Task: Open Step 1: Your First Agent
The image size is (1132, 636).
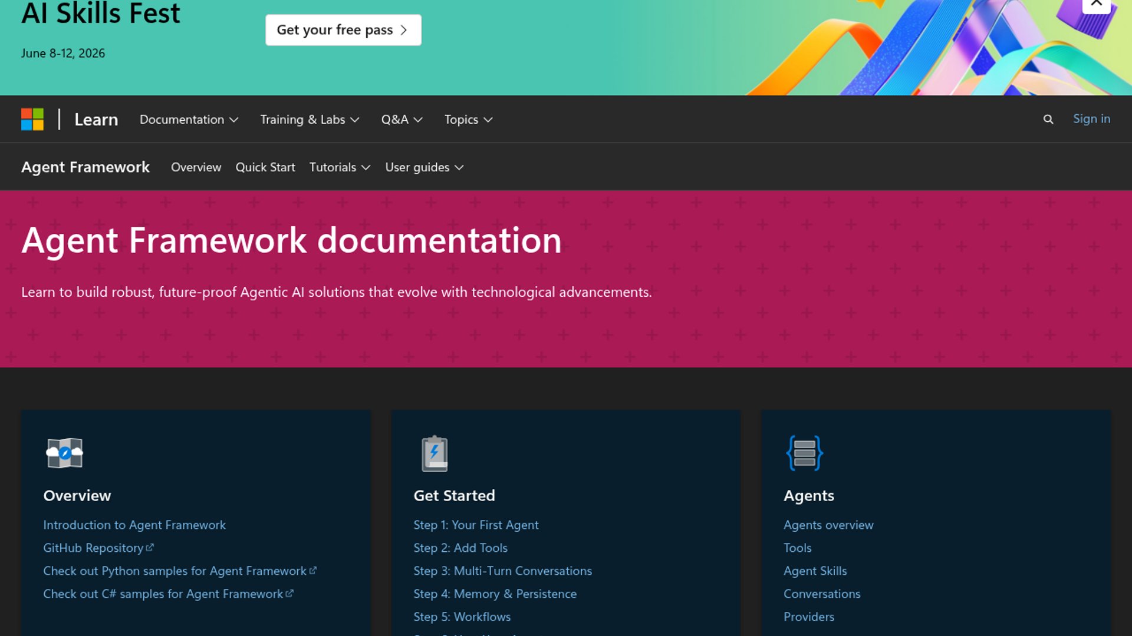Action: click(x=476, y=525)
